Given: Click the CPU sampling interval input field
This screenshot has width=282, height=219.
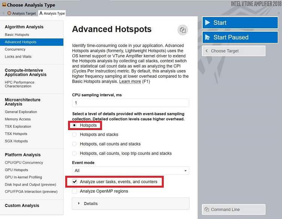Looking at the screenshot, I should click(130, 103).
